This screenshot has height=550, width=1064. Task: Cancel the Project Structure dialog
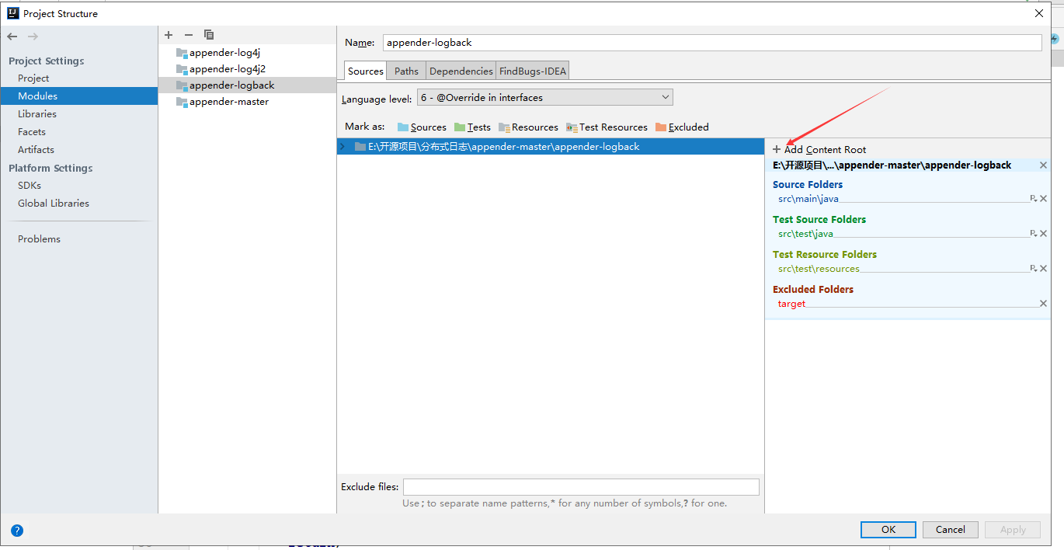point(951,530)
